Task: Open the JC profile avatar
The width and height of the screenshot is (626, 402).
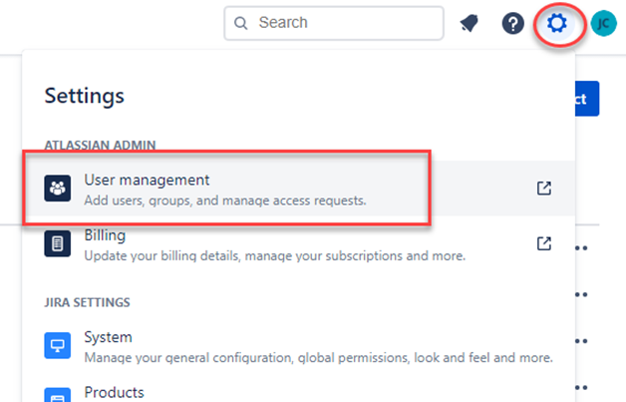Action: pyautogui.click(x=604, y=23)
